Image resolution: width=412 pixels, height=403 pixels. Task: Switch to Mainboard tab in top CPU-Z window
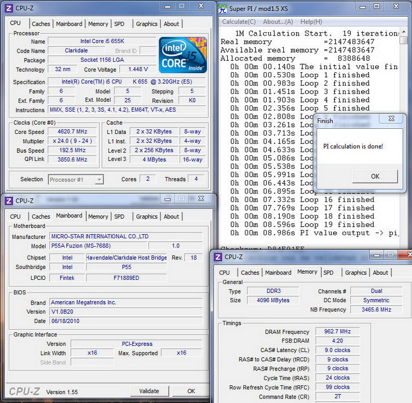coord(69,24)
